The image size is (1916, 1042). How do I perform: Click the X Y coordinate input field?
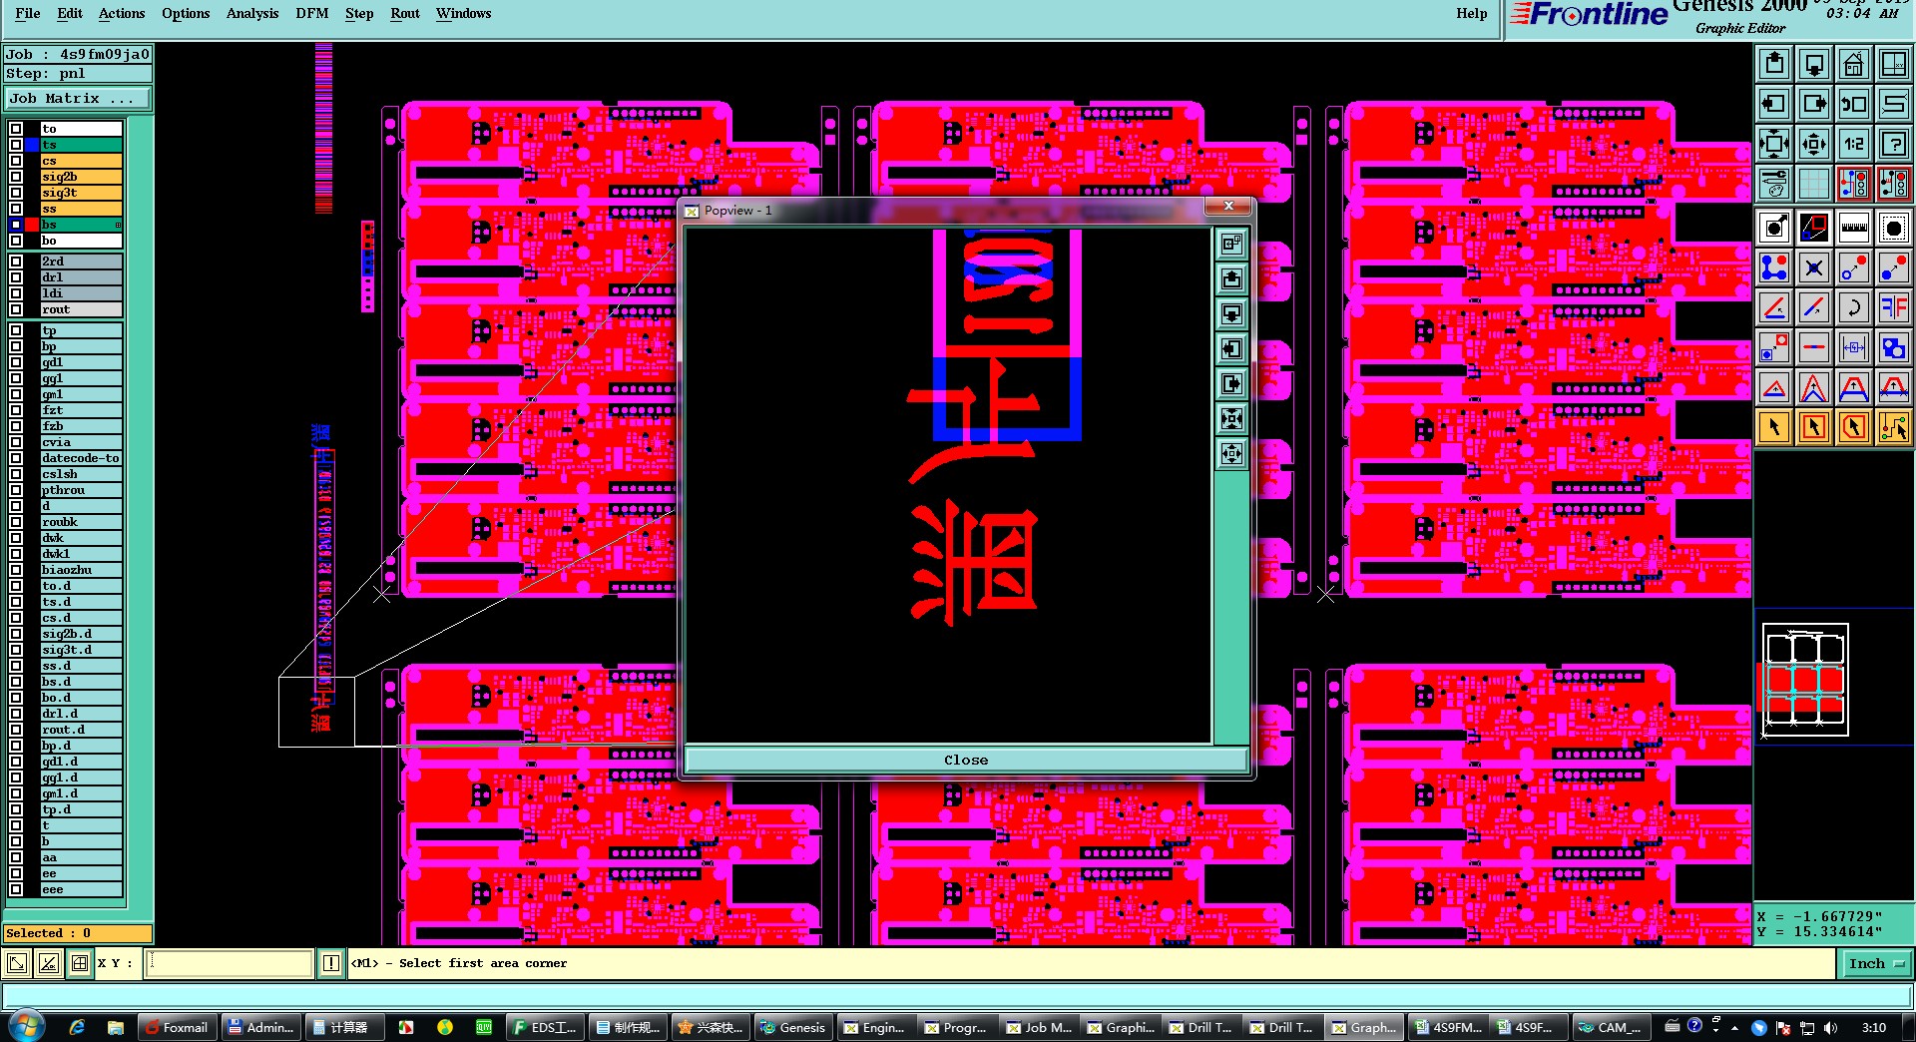pos(230,963)
